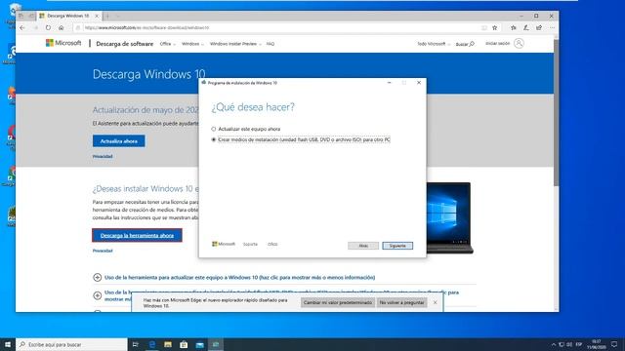Toggle reading view icon in address bar

[x=484, y=28]
